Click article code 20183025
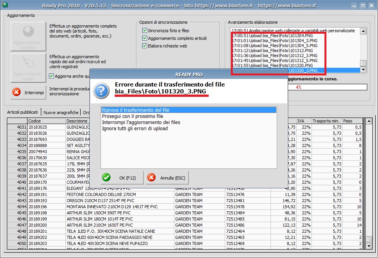This screenshot has height=258, width=378. 37,127
